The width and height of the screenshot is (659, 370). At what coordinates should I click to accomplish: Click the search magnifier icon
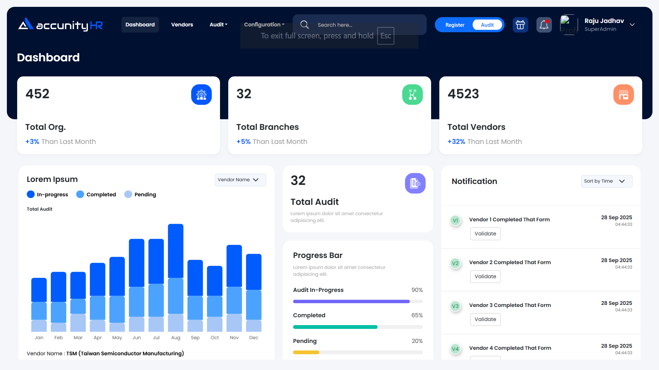point(304,25)
